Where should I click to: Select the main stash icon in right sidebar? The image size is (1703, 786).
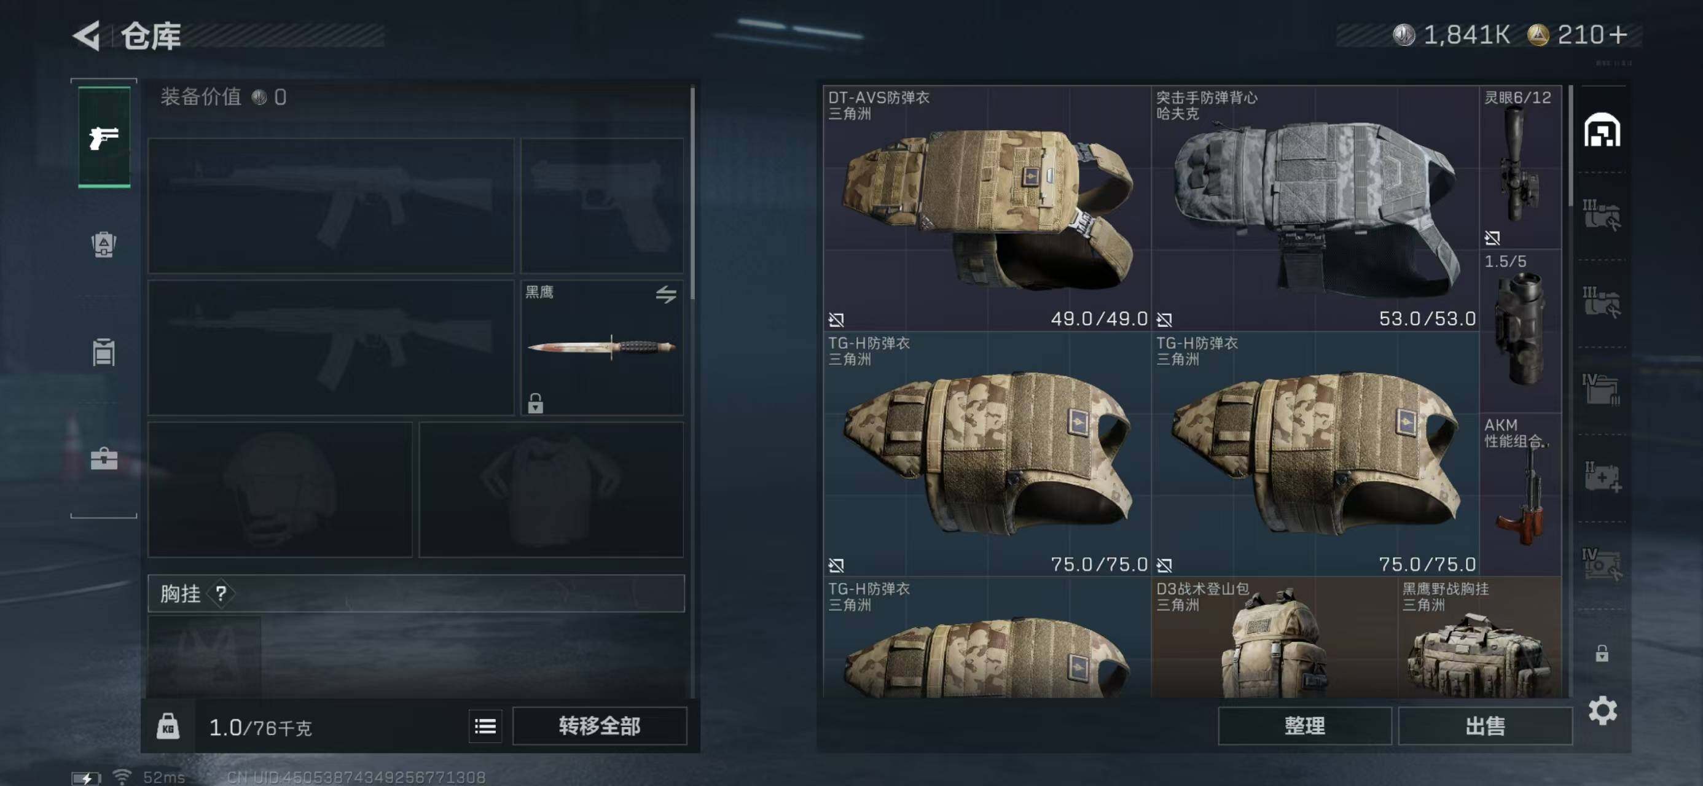click(1602, 130)
